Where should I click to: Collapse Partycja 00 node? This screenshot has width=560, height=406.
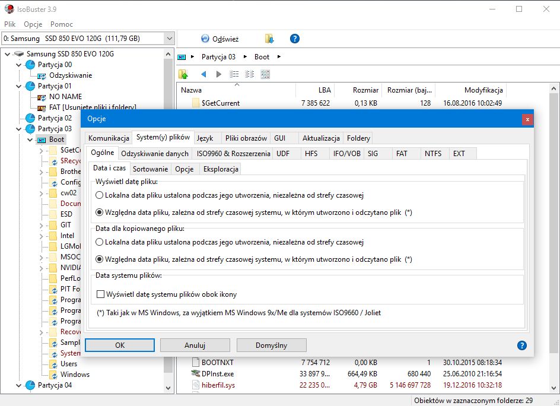pyautogui.click(x=18, y=65)
